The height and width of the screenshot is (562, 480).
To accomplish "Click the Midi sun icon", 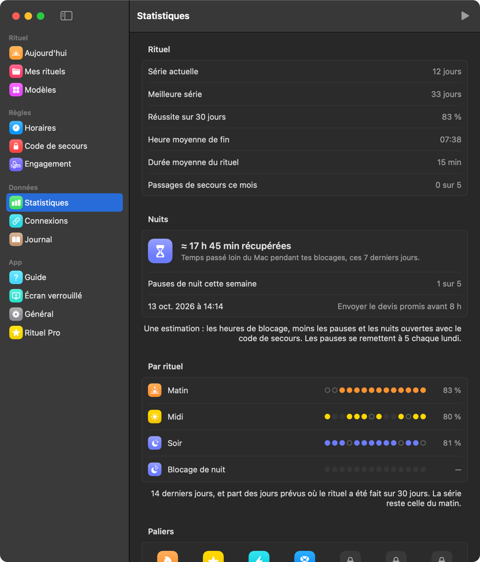I will pyautogui.click(x=154, y=416).
